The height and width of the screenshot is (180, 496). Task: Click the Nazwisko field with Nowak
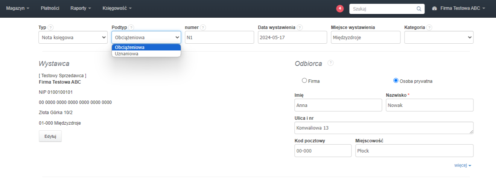(430, 105)
